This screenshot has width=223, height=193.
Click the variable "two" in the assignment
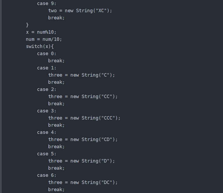click(x=52, y=11)
